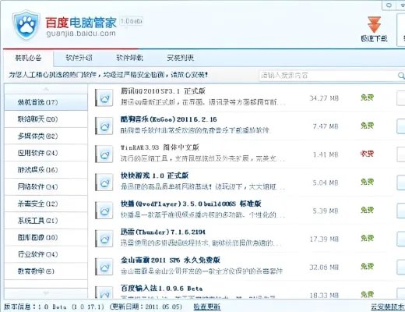Click the install button for 快快游戏 row

(401, 183)
